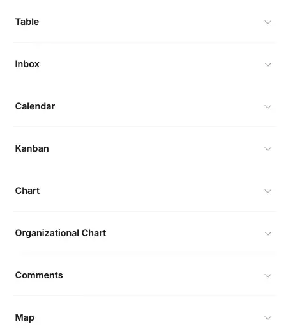This screenshot has width=288, height=336.
Task: Expand the Table section heading
Action: click(27, 22)
